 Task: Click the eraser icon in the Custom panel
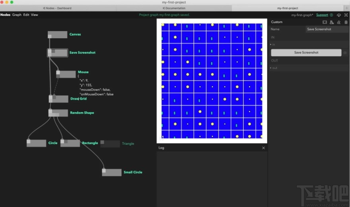[x=339, y=22]
